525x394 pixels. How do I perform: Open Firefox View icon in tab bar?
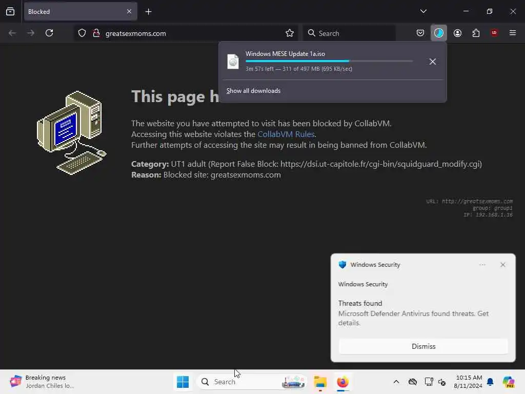point(10,12)
